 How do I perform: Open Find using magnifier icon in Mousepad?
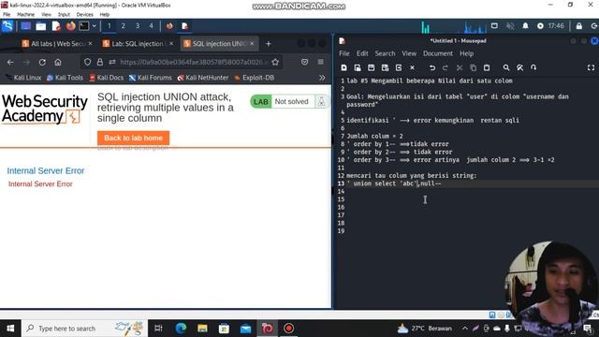(506, 67)
